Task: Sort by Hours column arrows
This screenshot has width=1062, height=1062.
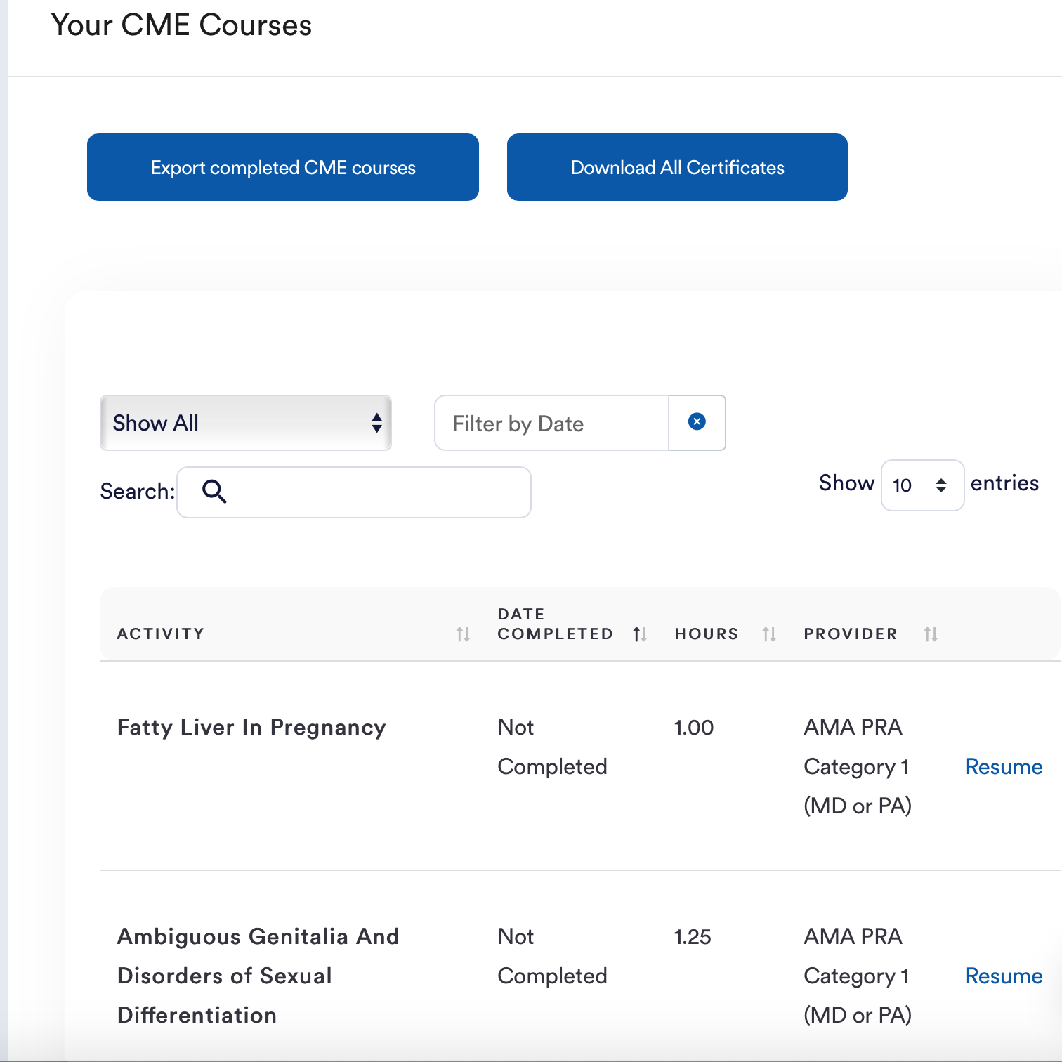Action: coord(769,634)
